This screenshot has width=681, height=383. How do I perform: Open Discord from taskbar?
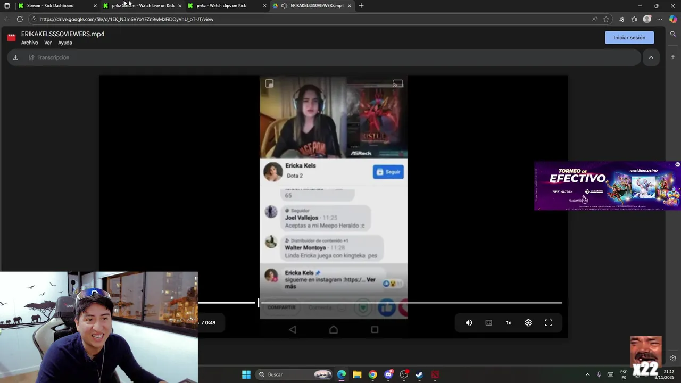tap(388, 374)
